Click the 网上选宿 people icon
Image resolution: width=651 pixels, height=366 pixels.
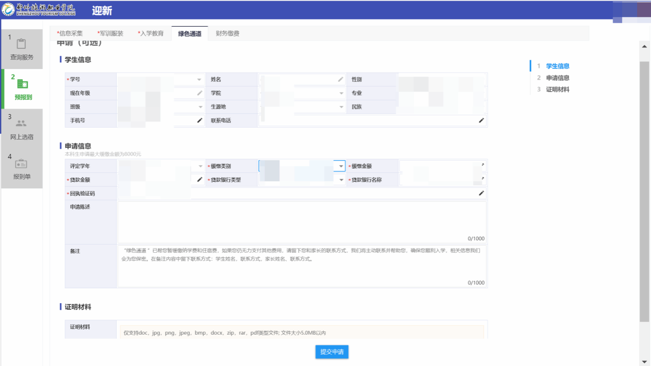pos(21,124)
